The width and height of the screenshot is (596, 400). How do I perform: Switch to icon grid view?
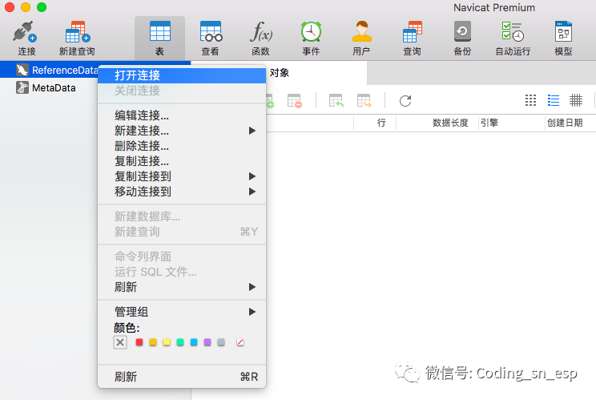click(530, 100)
